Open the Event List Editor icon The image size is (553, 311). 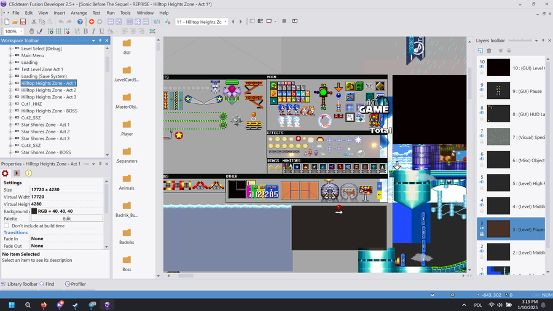pos(146,22)
